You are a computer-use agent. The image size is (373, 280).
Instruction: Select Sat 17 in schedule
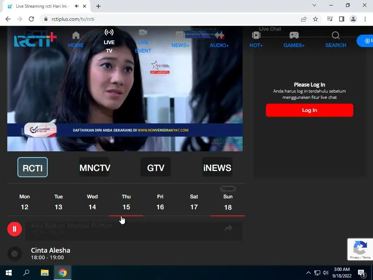pos(194,202)
